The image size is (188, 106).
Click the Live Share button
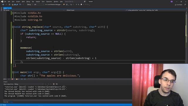coord(178,5)
